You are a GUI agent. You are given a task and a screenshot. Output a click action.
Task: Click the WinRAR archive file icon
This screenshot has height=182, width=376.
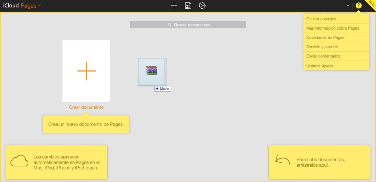tap(151, 71)
